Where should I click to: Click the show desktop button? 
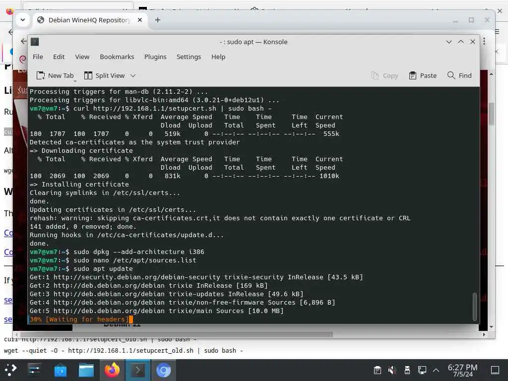pyautogui.click(x=495, y=370)
